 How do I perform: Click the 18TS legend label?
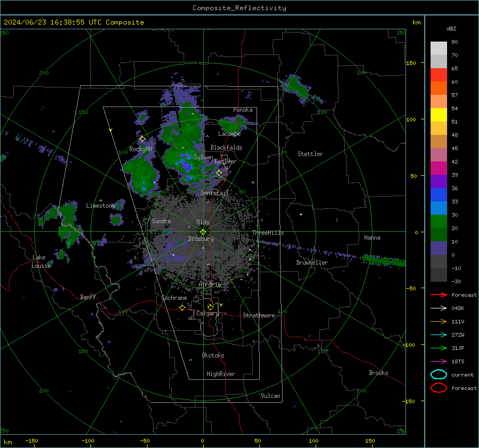[x=458, y=362]
